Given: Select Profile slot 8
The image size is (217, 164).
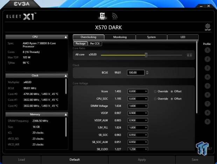Looking at the screenshot, I should pyautogui.click(x=207, y=112).
